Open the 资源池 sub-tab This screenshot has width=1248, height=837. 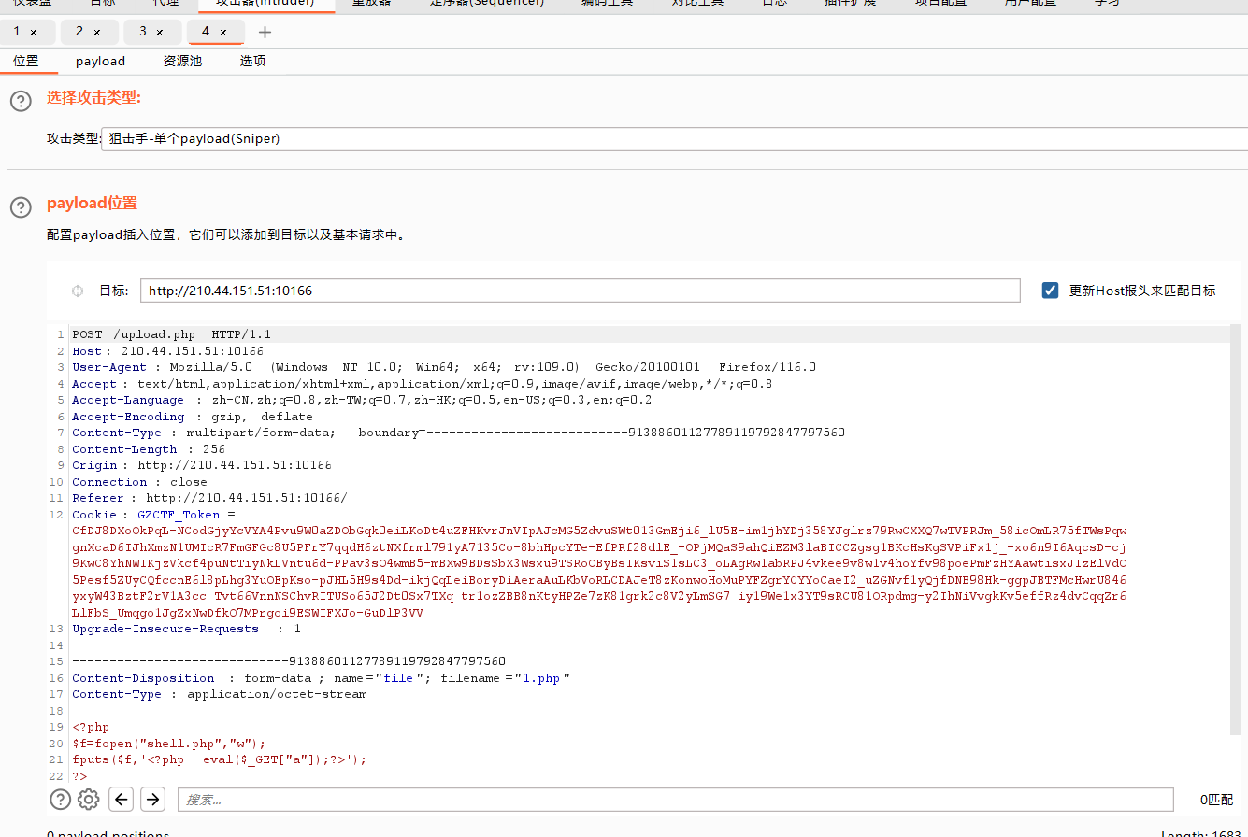182,61
